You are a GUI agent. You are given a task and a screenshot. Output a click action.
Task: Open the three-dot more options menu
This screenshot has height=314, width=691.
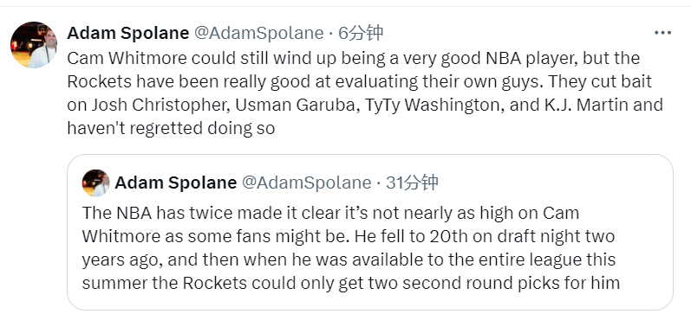pyautogui.click(x=662, y=33)
